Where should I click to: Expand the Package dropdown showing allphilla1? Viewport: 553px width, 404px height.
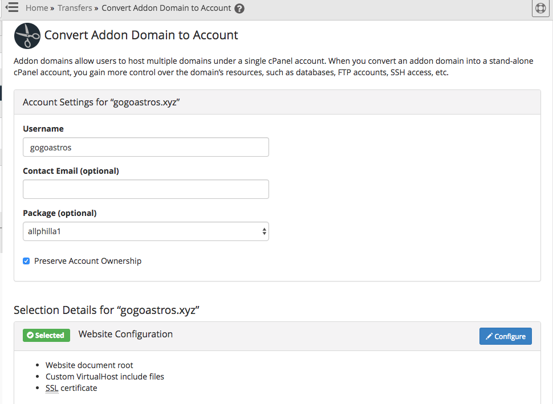(146, 231)
